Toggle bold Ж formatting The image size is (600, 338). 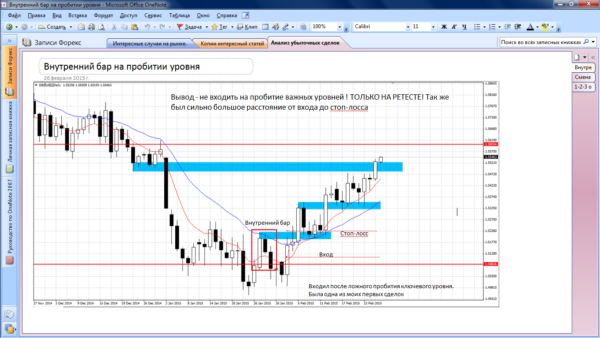coord(445,27)
